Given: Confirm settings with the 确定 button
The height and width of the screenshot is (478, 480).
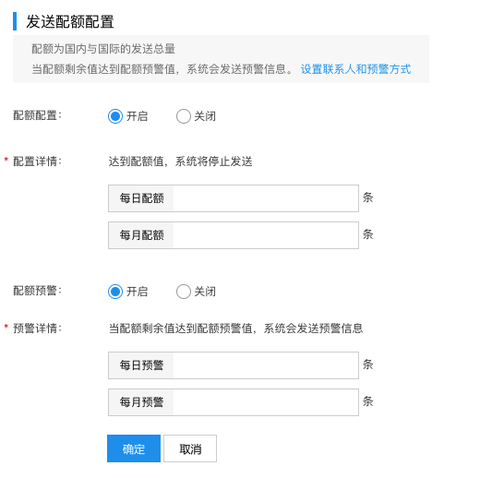Looking at the screenshot, I should pyautogui.click(x=134, y=448).
